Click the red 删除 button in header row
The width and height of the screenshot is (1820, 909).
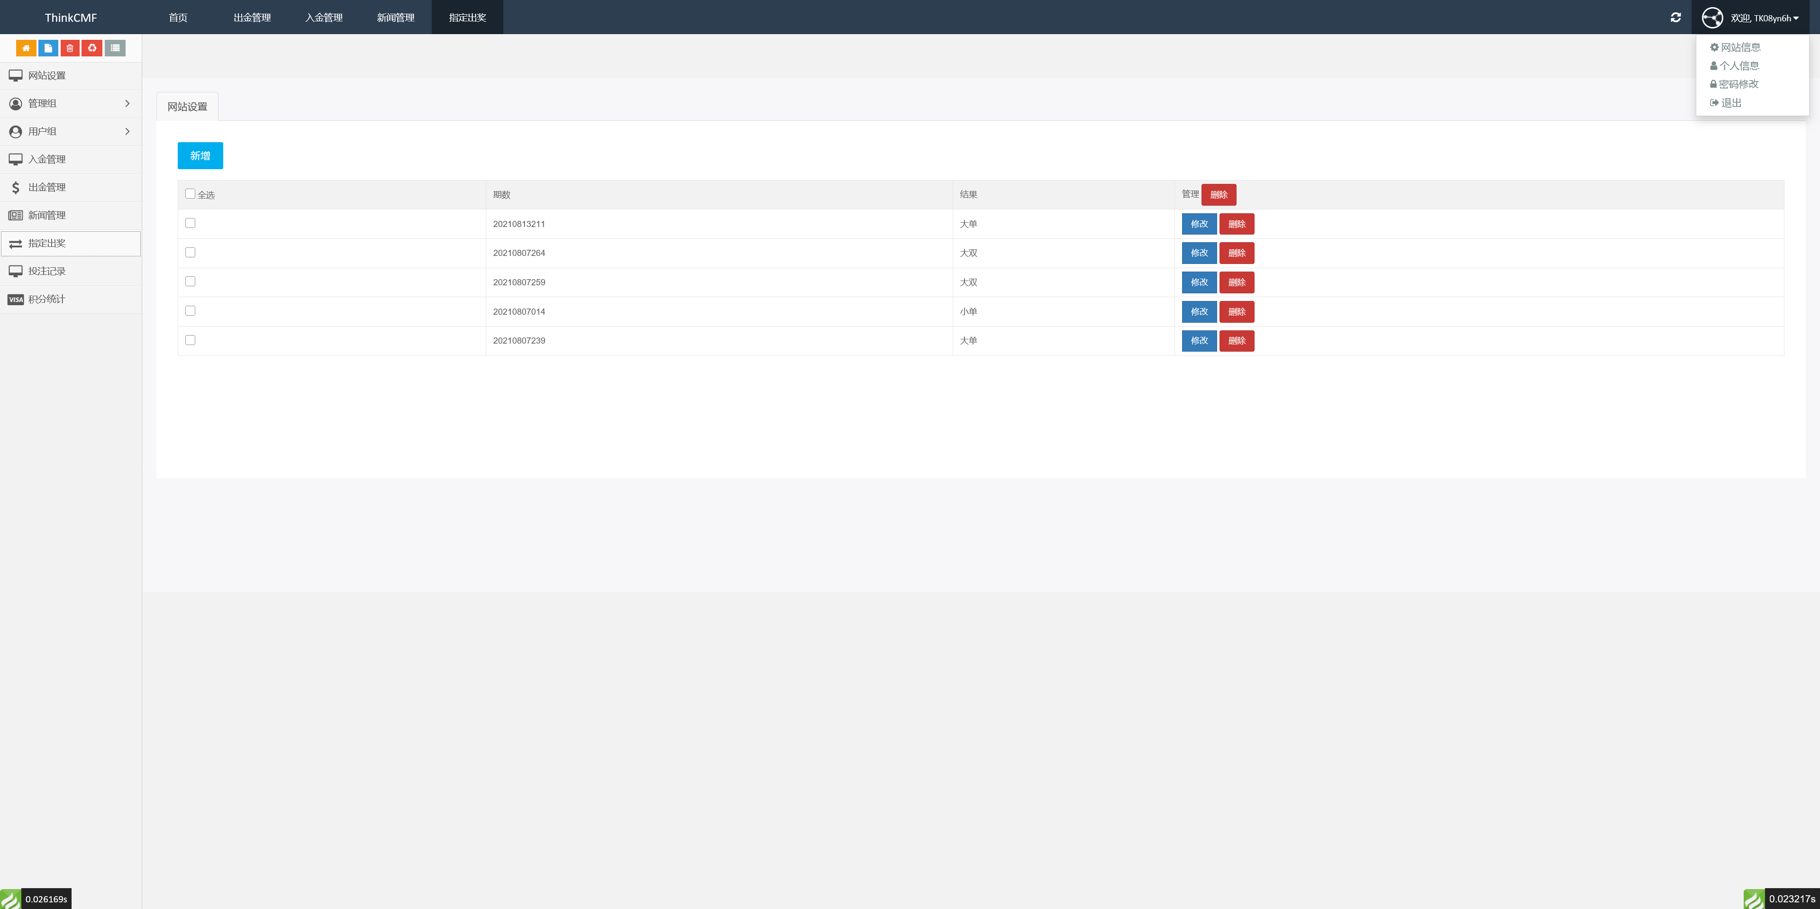[1218, 195]
